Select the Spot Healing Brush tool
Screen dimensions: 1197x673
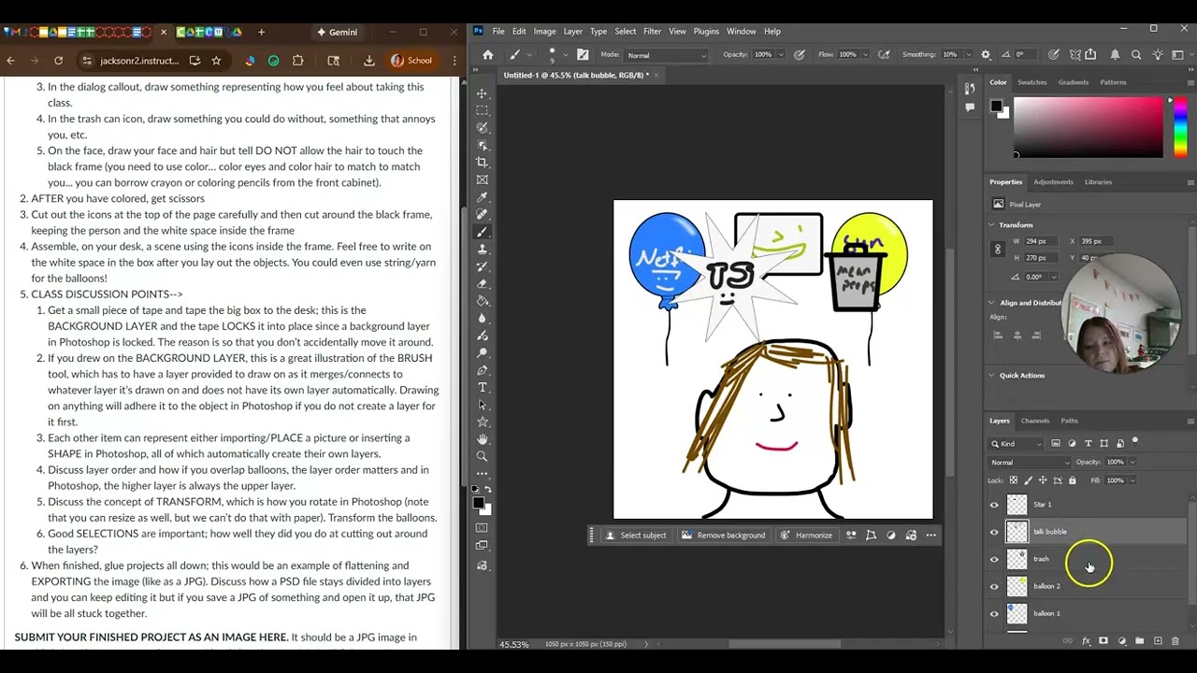(x=483, y=214)
